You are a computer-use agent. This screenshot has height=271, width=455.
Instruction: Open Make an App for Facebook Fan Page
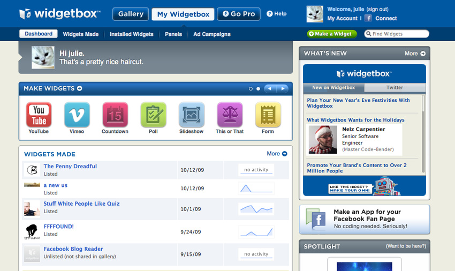[x=365, y=219]
